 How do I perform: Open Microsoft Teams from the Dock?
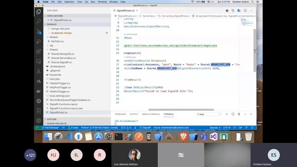[x=204, y=136]
